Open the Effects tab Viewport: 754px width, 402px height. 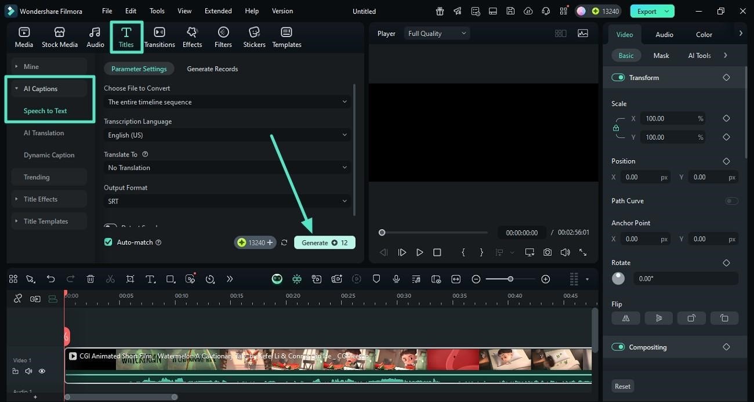point(192,37)
